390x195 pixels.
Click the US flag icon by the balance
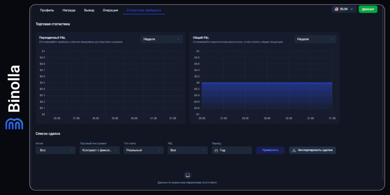(337, 9)
